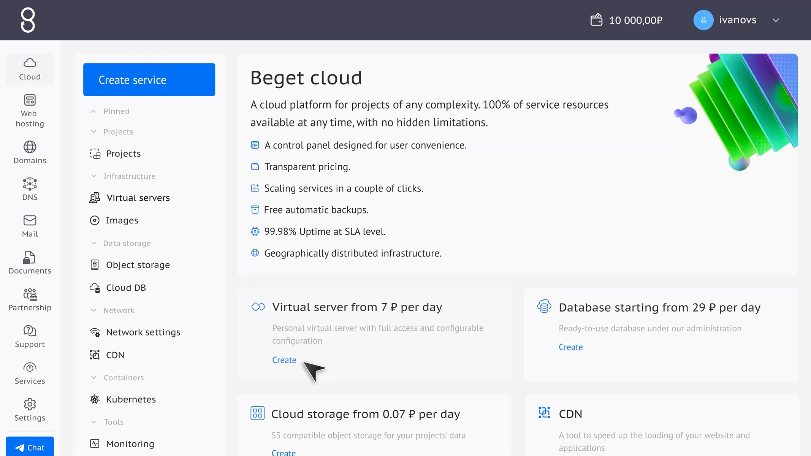The width and height of the screenshot is (811, 456).
Task: Collapse the Infrastructure section
Action: [93, 176]
